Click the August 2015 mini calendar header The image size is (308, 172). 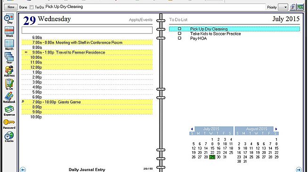click(257, 129)
